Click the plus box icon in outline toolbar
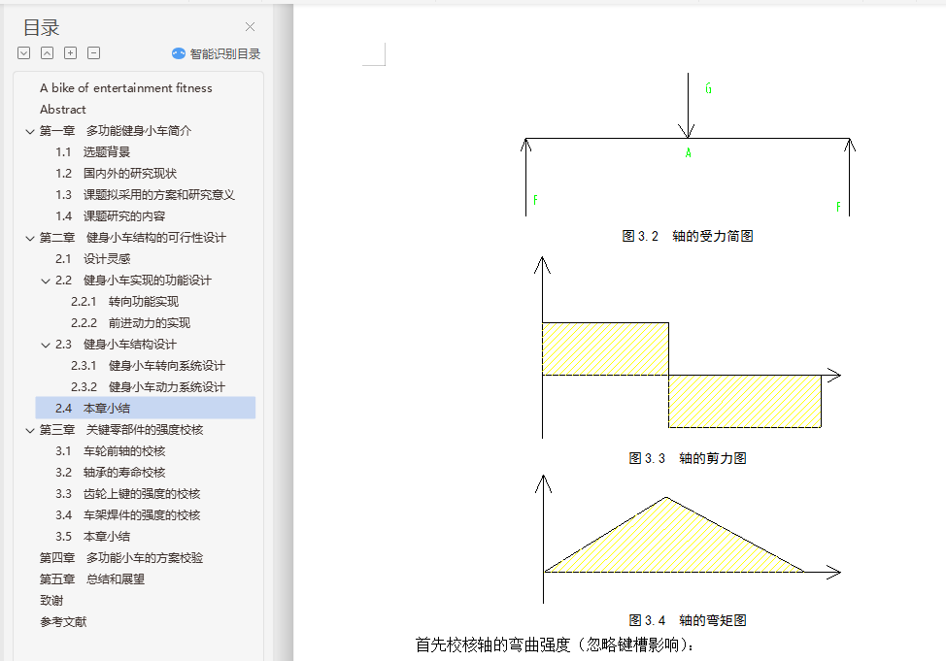The height and width of the screenshot is (661, 946). click(x=71, y=53)
